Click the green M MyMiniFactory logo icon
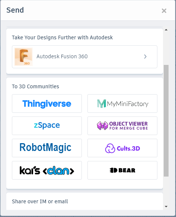 coord(102,103)
